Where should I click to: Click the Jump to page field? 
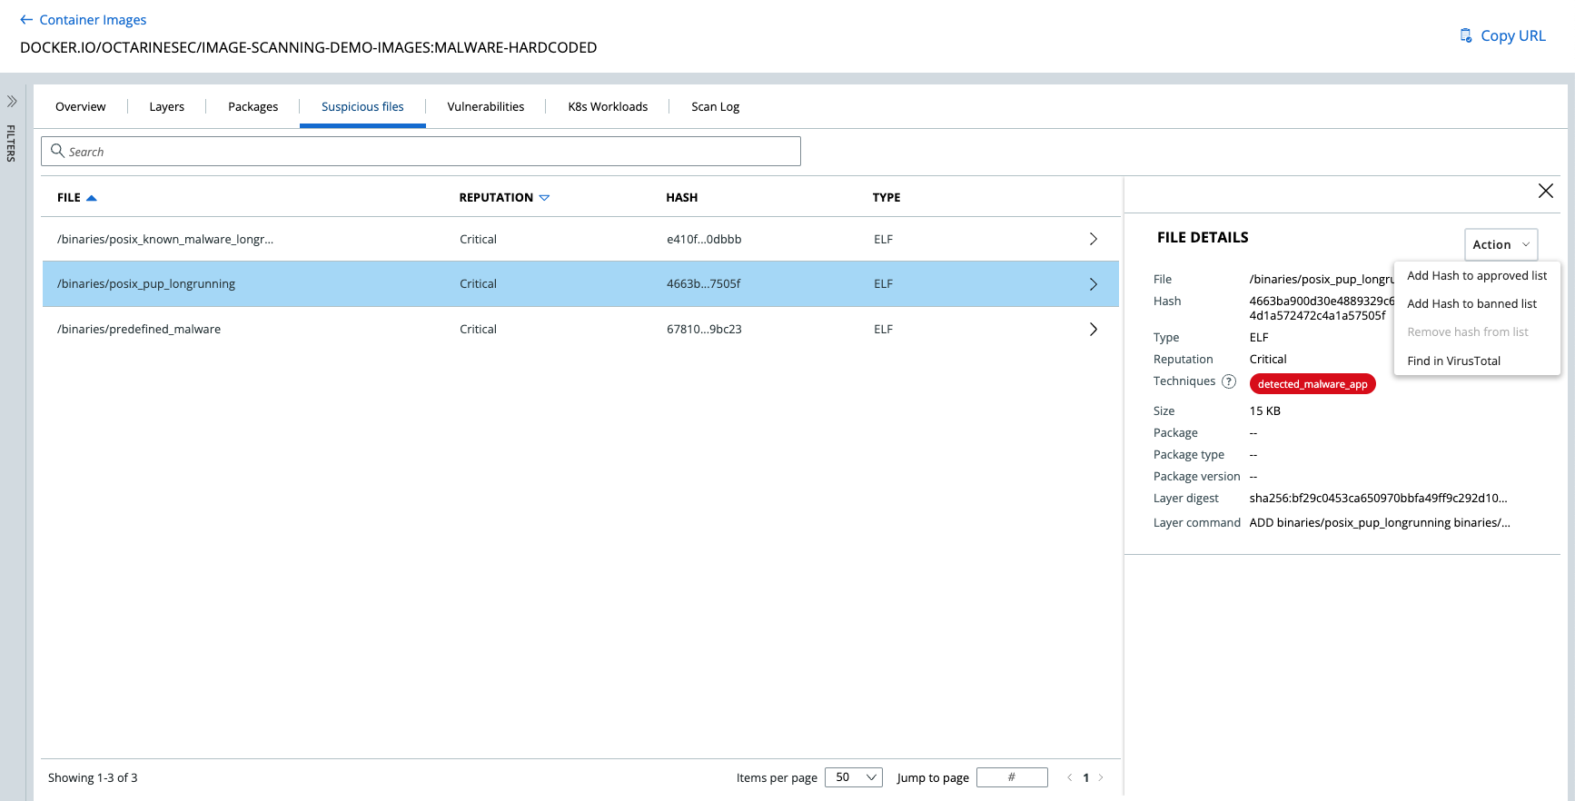coord(1011,777)
